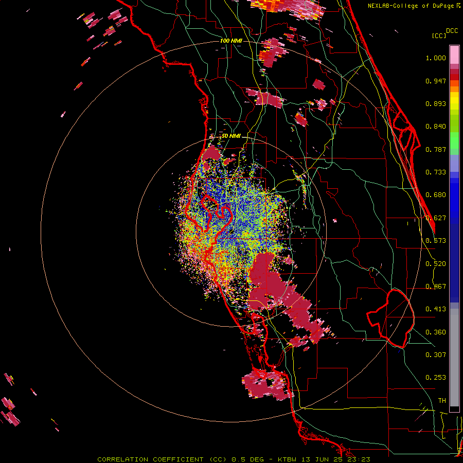Click the [CC] units label
The width and height of the screenshot is (463, 463).
click(x=439, y=35)
